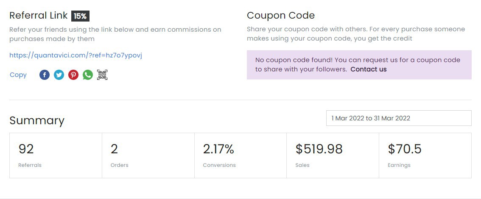481x199 pixels.
Task: Click the referral commission description text
Action: (x=115, y=34)
